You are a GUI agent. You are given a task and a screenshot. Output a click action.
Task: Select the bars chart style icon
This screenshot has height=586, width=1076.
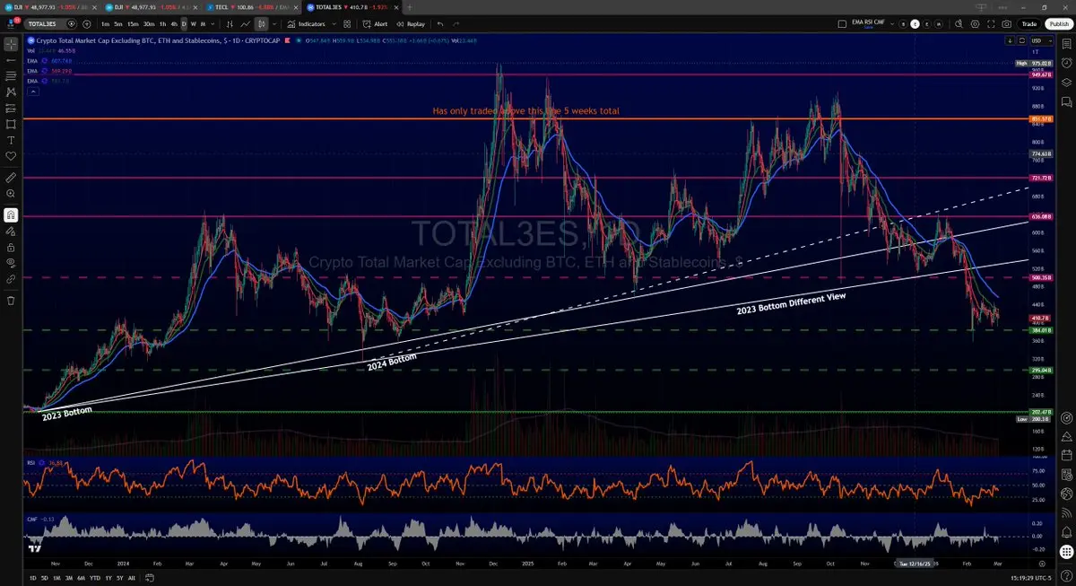point(228,24)
